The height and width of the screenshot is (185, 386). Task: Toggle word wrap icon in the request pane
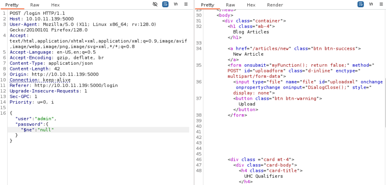coord(166,5)
